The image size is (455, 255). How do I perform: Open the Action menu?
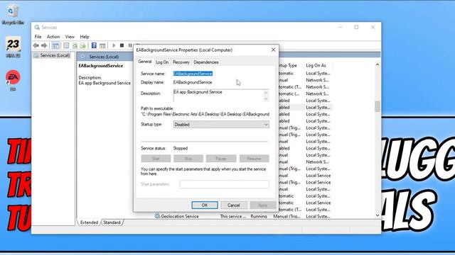[x=53, y=37]
